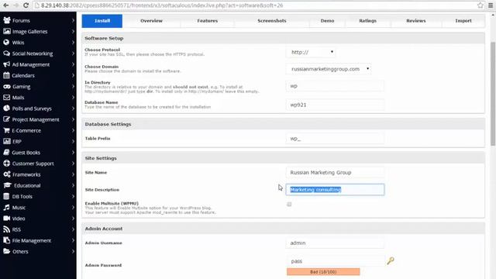Open the File Management category link
Screen dimensions: 496x279
pyautogui.click(x=31, y=240)
